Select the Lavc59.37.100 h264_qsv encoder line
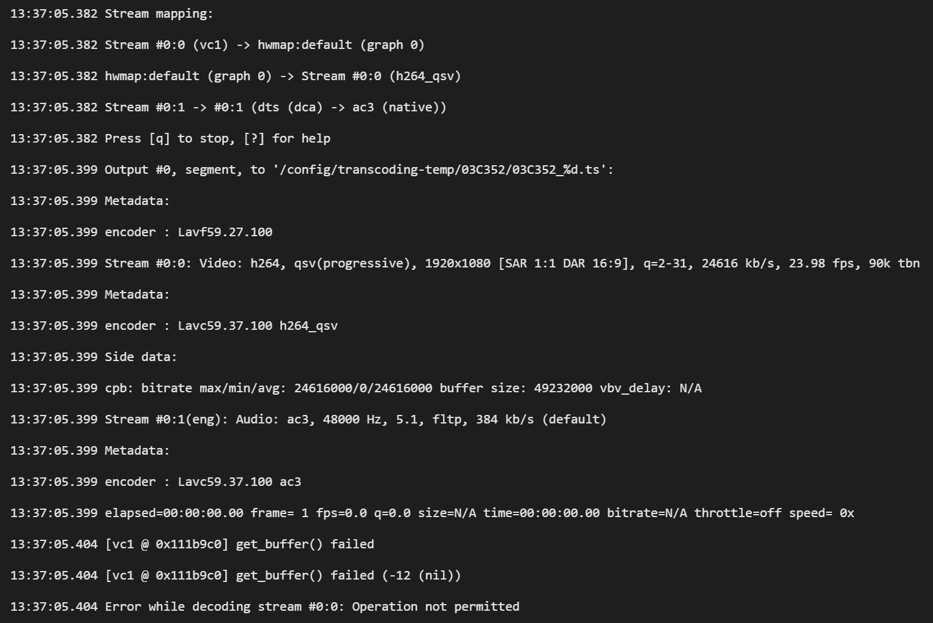Screen dimensions: 933x623 coord(174,326)
